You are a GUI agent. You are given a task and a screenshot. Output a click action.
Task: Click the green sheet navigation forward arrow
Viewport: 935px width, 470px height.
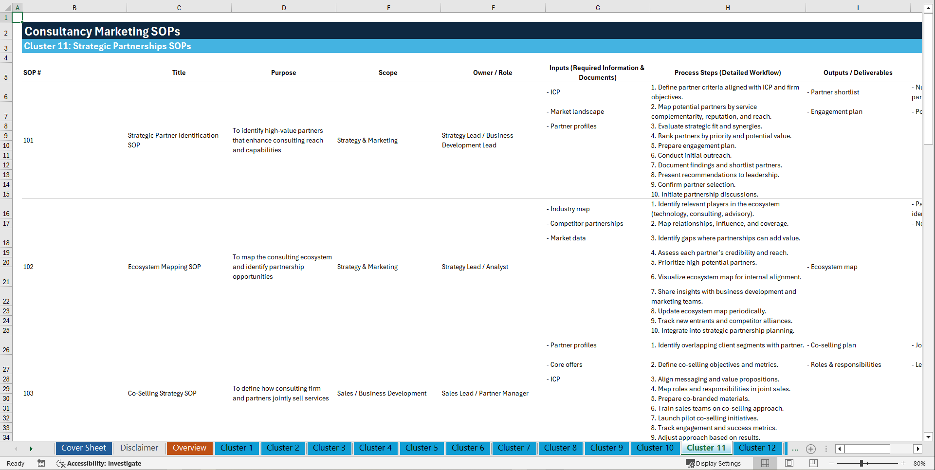point(32,449)
